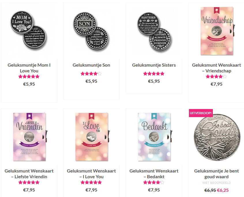
Task: Open Geluksmunt Wenskaart – I Love You link
Action: 91,174
